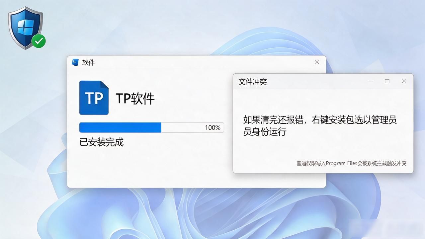Click the 已安装完成 status text

click(x=102, y=142)
